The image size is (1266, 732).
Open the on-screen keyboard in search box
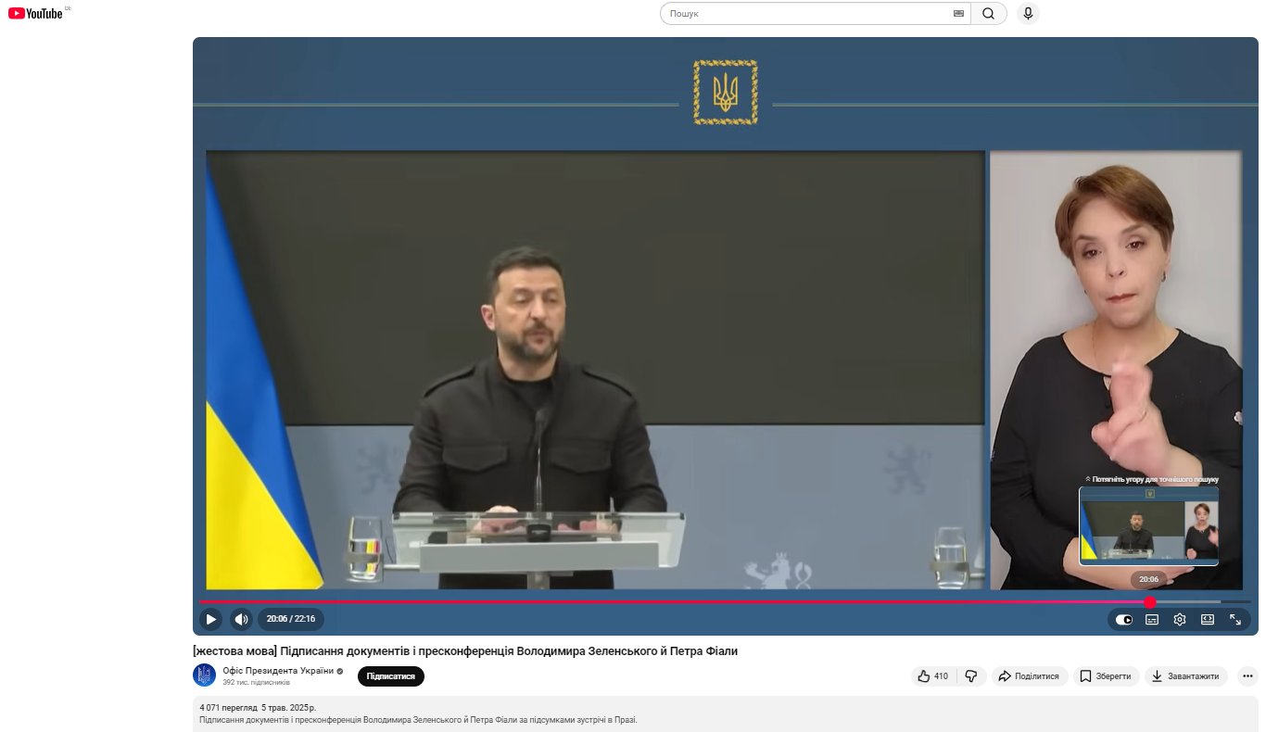[958, 14]
